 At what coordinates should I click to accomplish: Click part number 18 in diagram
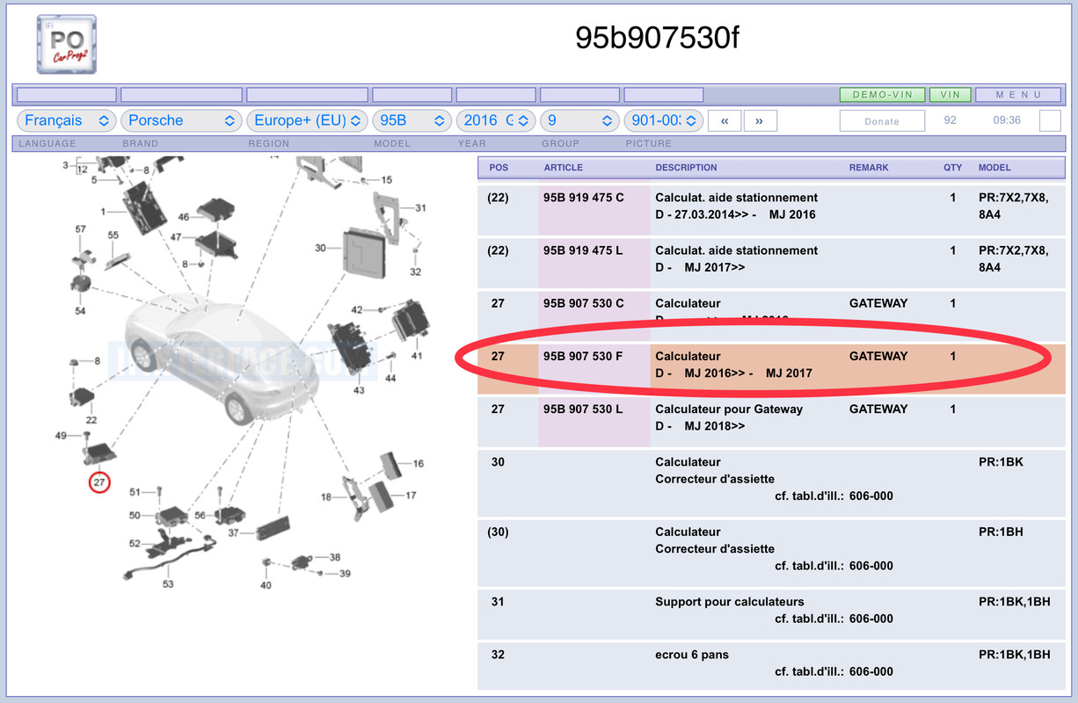click(x=326, y=497)
